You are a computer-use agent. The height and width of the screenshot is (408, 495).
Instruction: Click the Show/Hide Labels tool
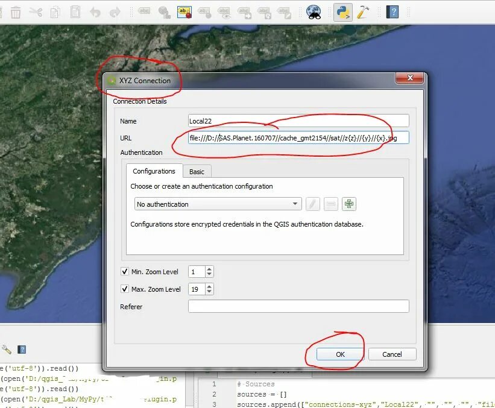224,11
